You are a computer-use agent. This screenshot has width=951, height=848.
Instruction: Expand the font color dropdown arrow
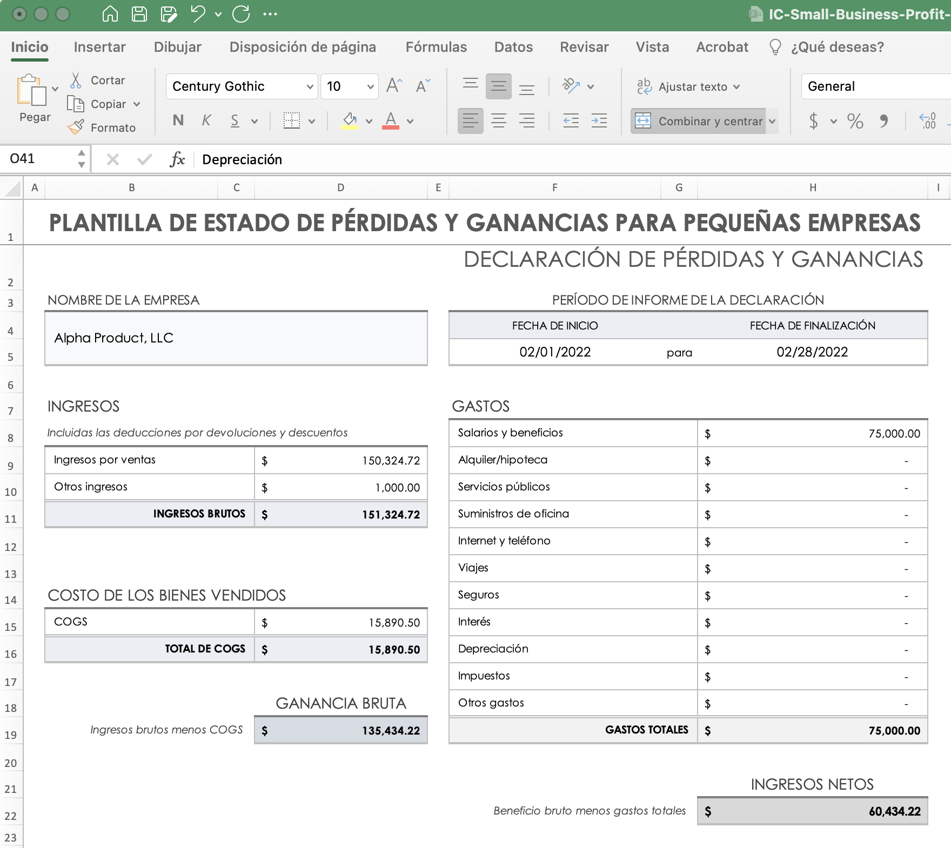coord(410,122)
